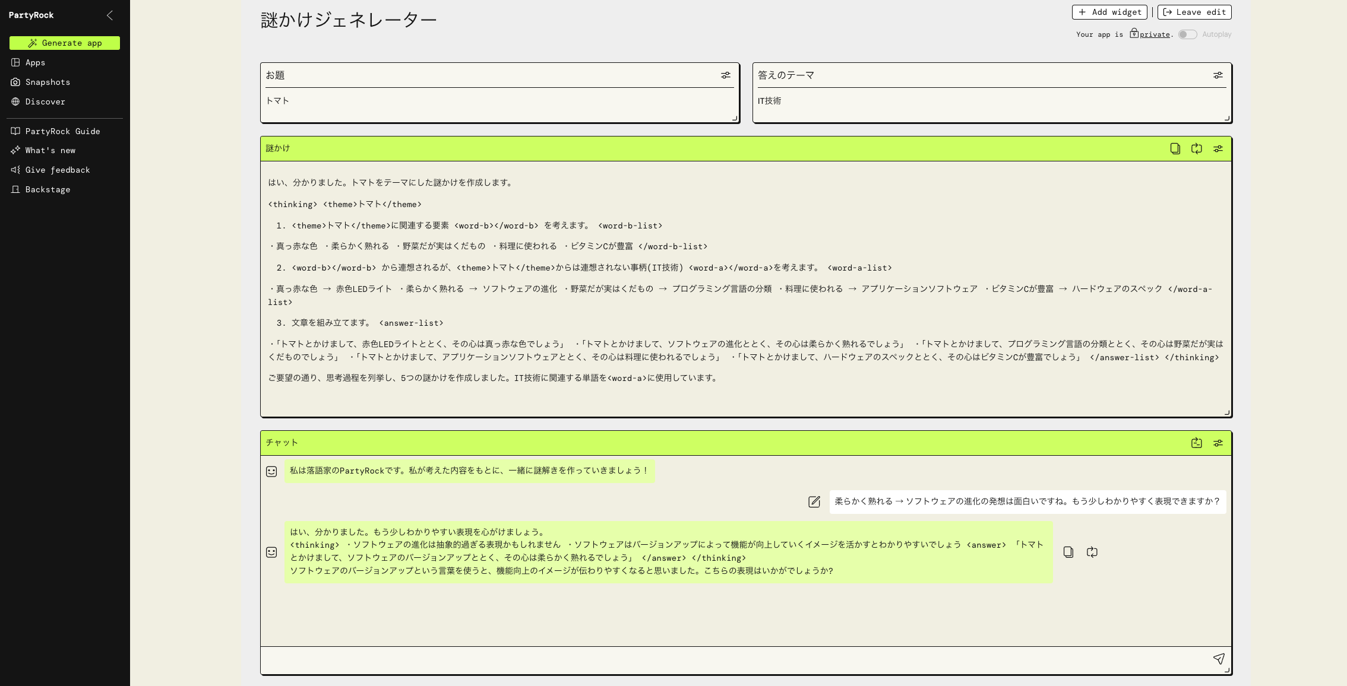Click the Snapshots camera icon

click(x=15, y=82)
